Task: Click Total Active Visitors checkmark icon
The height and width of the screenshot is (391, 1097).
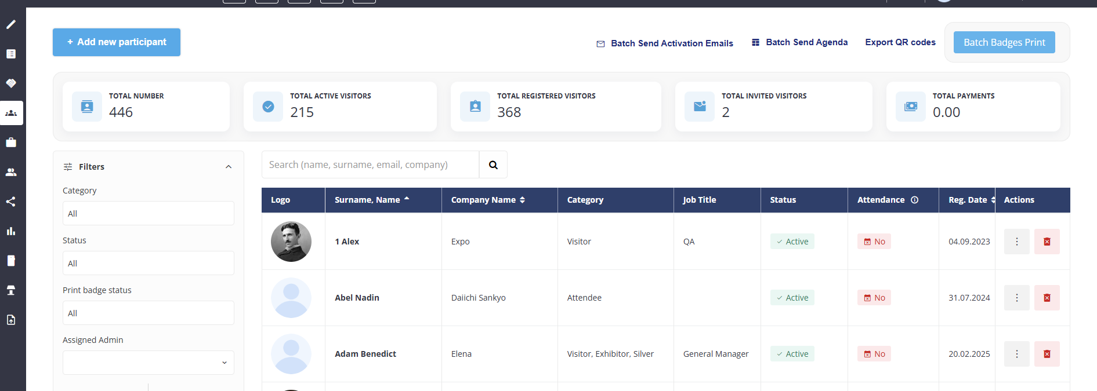Action: point(268,107)
